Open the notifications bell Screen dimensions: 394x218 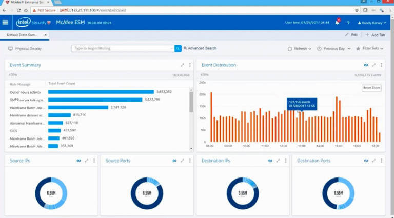(337, 23)
